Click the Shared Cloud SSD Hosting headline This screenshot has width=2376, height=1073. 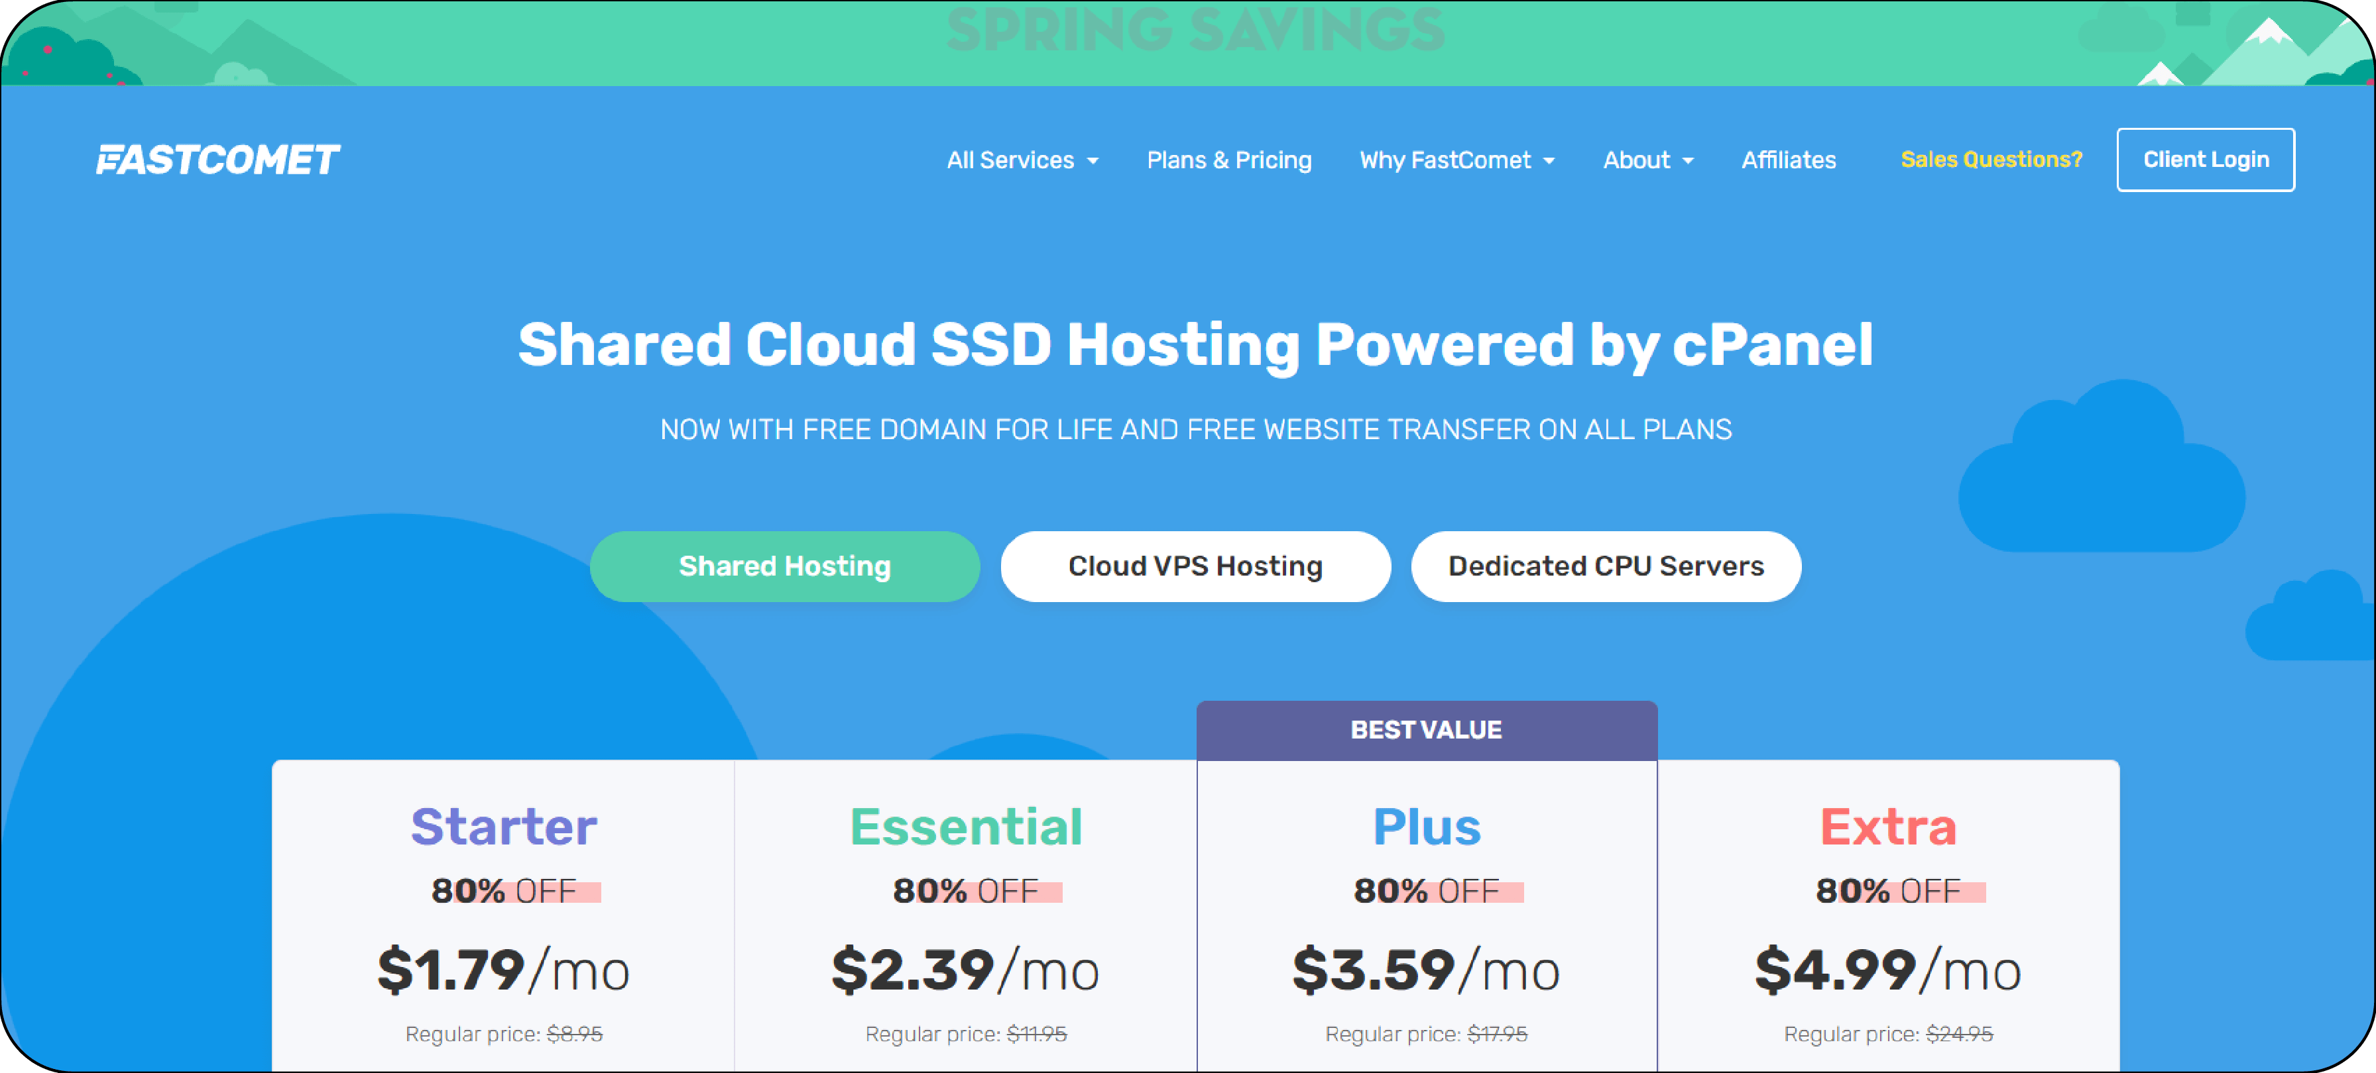pos(1195,346)
